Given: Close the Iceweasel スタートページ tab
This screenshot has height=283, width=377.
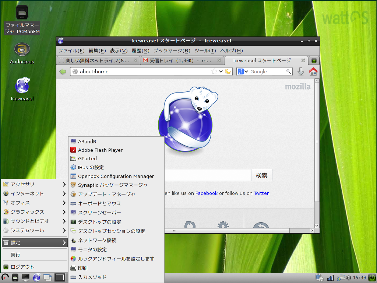Looking at the screenshot, I should tap(303, 60).
